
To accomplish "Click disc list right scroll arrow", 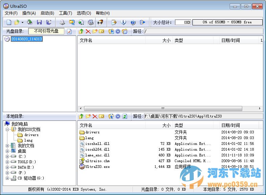I will coord(260,108).
